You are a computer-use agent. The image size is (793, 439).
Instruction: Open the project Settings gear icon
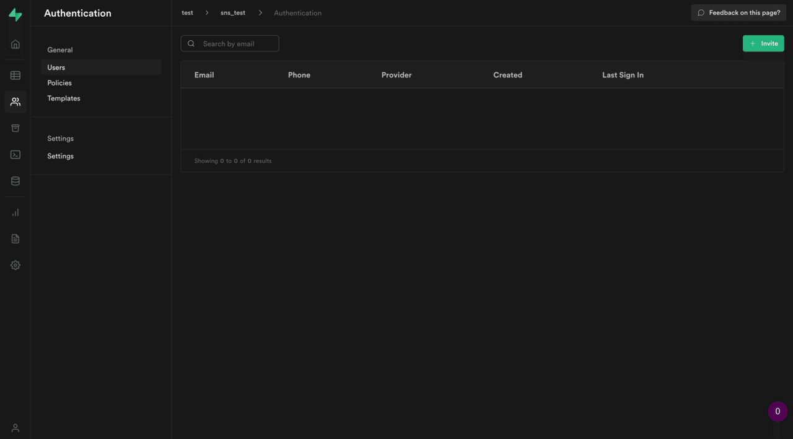[x=15, y=265]
